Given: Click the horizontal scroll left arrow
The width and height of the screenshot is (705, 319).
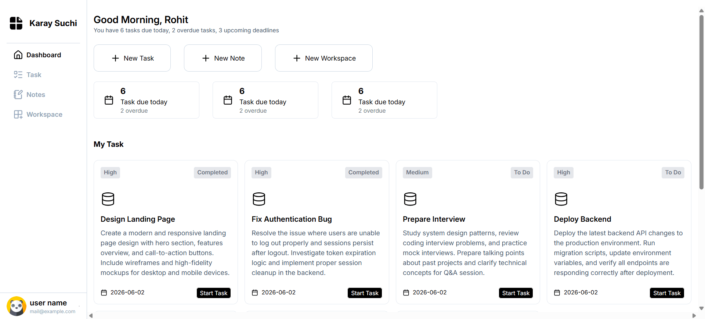Looking at the screenshot, I should [91, 316].
